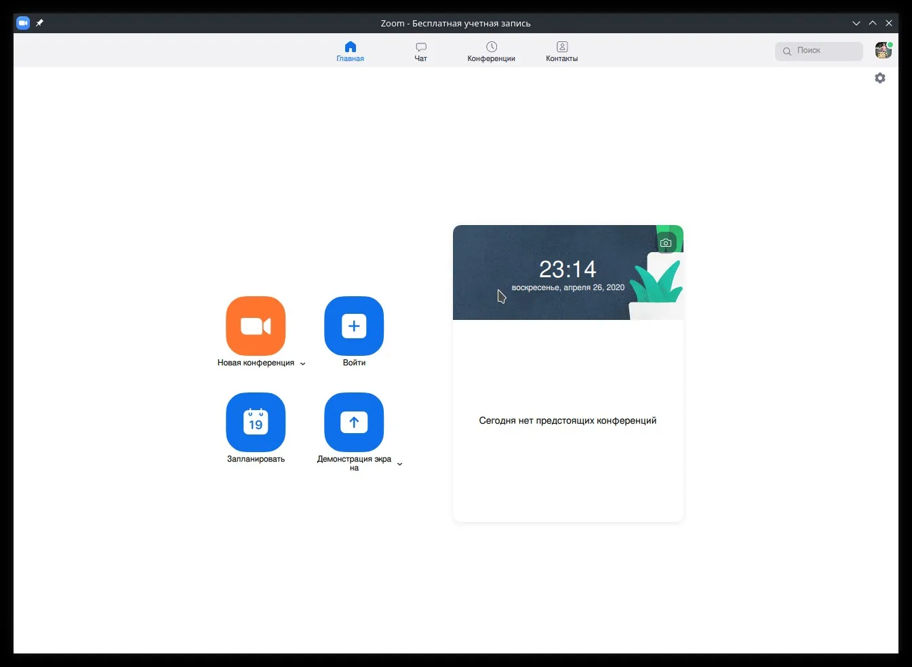
Task: Switch to the Главная tab
Action: pos(350,52)
